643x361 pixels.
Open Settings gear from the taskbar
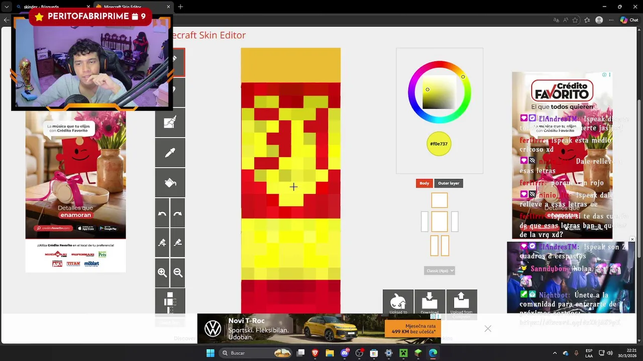tap(388, 353)
